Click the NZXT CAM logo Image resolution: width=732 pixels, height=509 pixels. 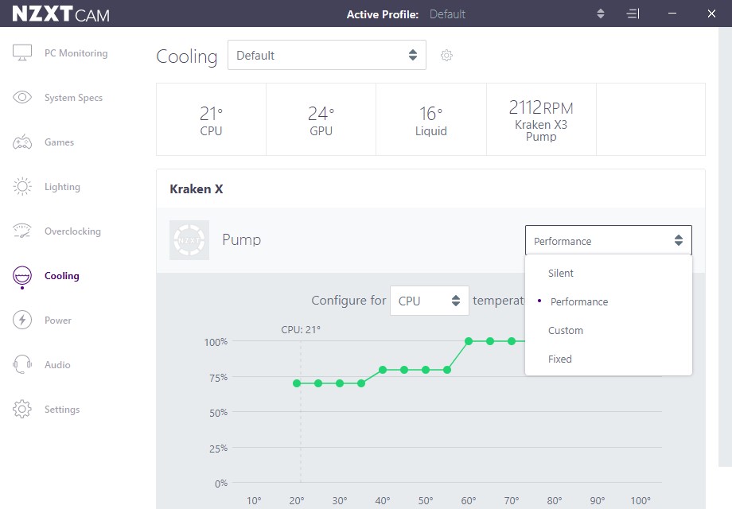click(x=60, y=14)
